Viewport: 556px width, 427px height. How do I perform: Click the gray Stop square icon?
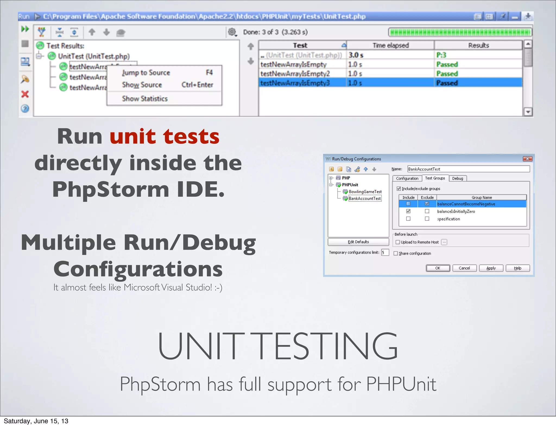pyautogui.click(x=25, y=43)
